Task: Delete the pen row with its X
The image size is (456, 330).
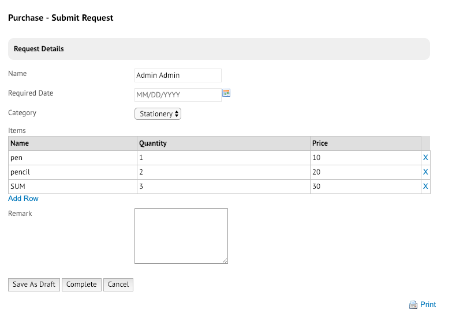Action: (425, 158)
